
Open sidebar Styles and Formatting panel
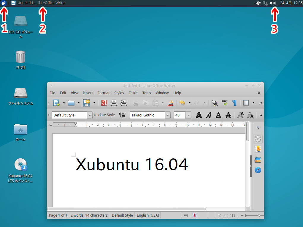point(258,149)
